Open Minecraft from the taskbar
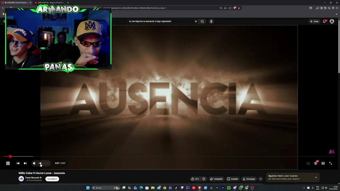The width and height of the screenshot is (340, 191). pos(229,188)
